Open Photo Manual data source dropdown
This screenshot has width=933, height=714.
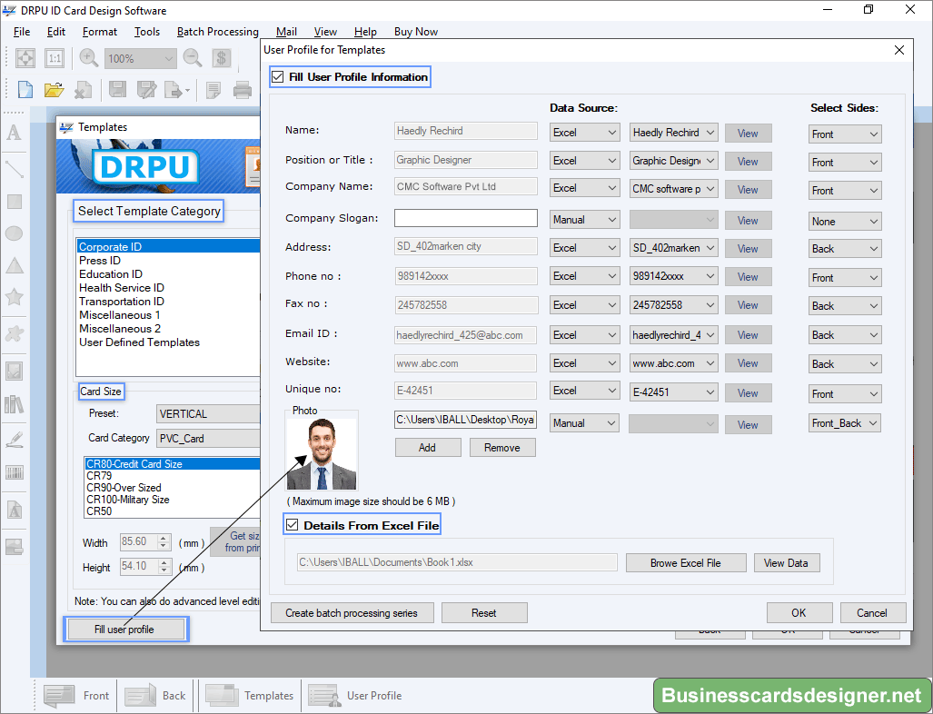[x=584, y=423]
